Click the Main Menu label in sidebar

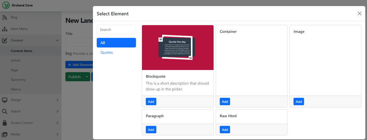point(19,29)
